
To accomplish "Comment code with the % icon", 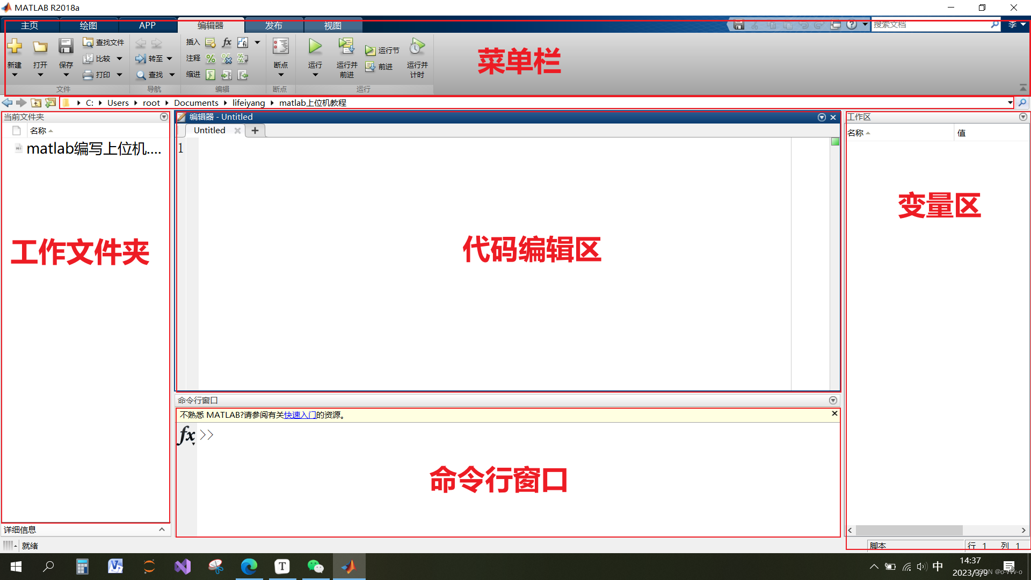I will pos(210,59).
